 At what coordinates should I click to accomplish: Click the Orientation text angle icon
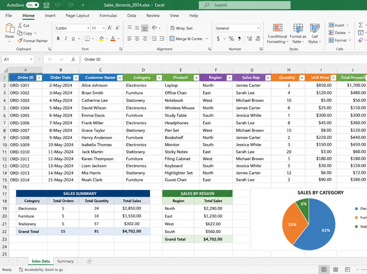155,28
